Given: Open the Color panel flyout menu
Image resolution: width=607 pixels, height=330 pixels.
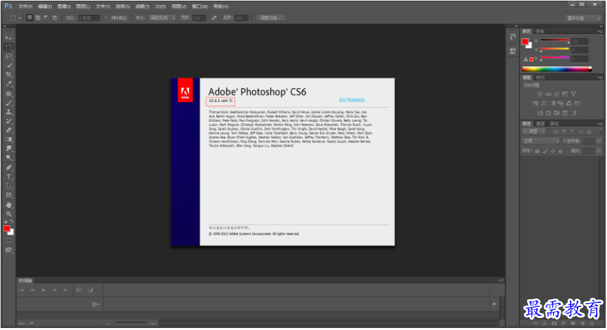Looking at the screenshot, I should pyautogui.click(x=600, y=32).
